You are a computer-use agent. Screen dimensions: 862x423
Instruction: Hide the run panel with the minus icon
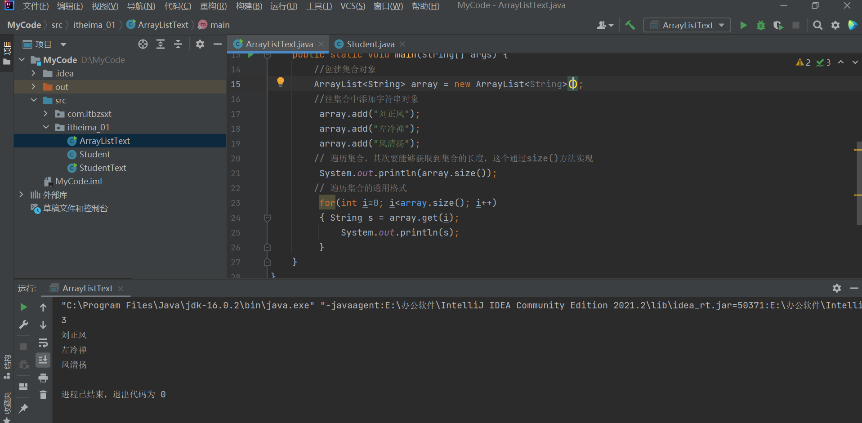click(854, 288)
